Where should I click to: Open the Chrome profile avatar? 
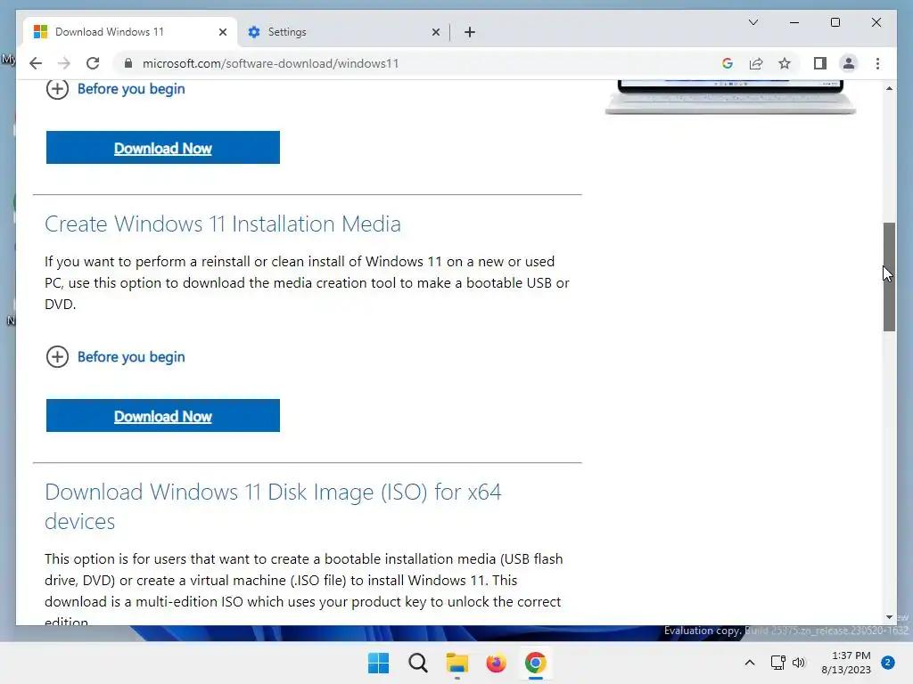(x=849, y=63)
